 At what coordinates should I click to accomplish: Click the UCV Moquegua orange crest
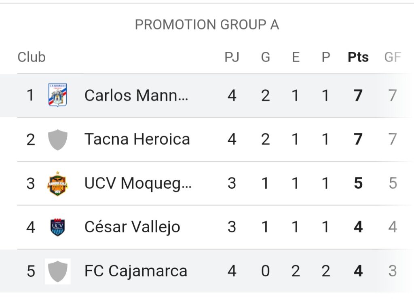tap(57, 183)
